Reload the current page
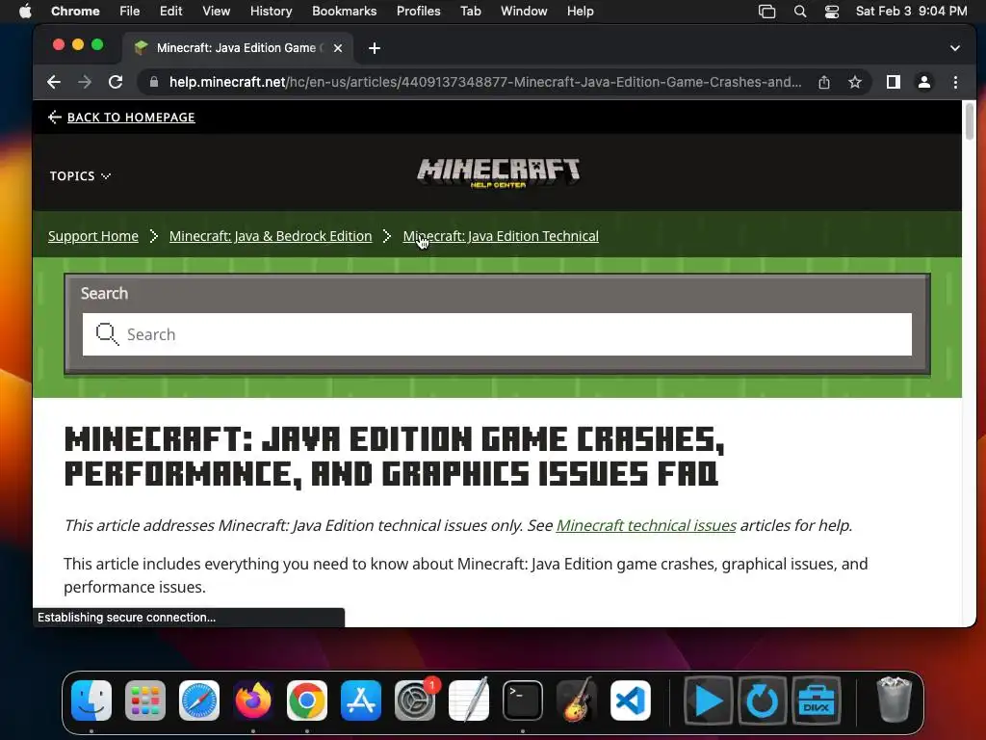 [116, 82]
